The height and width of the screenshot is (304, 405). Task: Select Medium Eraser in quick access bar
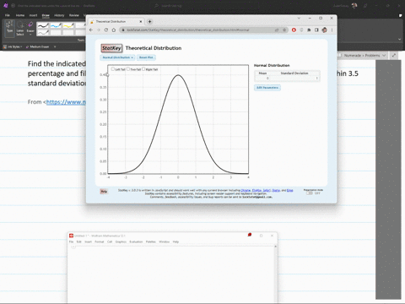click(37, 46)
